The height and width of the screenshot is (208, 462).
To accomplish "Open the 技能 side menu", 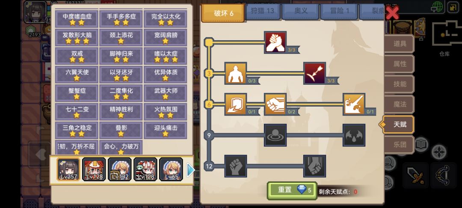I will coord(400,84).
